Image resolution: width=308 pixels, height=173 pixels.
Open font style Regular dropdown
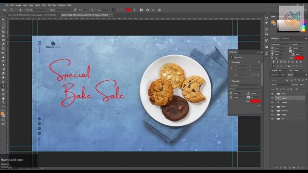pos(60,10)
